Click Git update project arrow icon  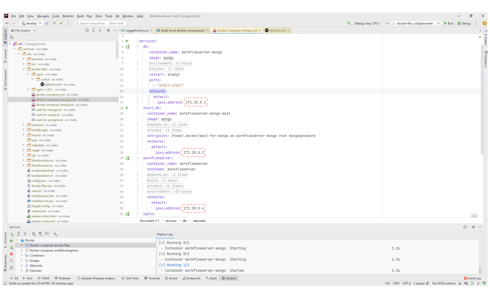[47, 23]
